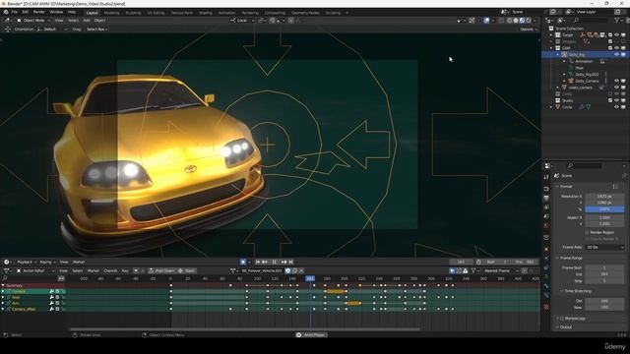Open the Window menu
Viewport: 630px width, 354px height.
point(56,12)
